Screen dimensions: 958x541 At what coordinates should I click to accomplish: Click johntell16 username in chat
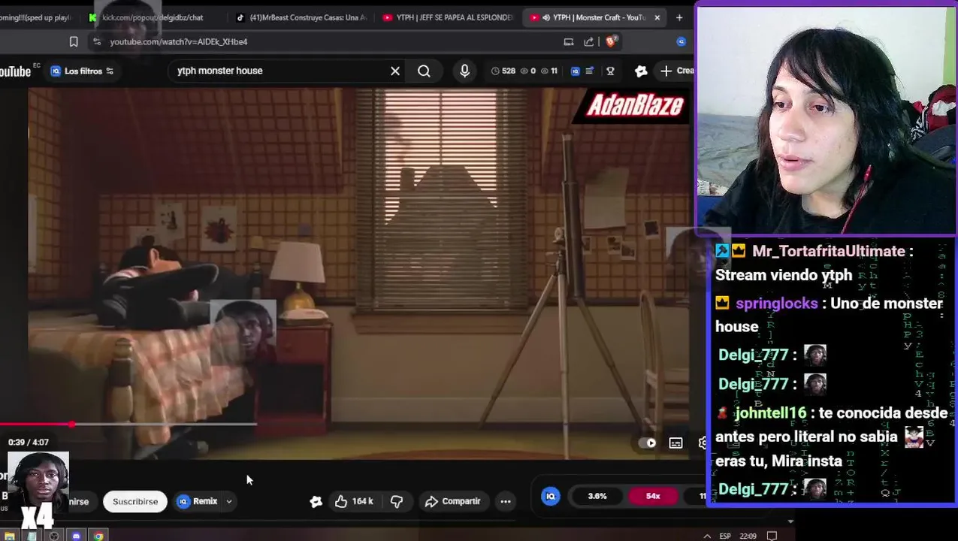pos(770,413)
